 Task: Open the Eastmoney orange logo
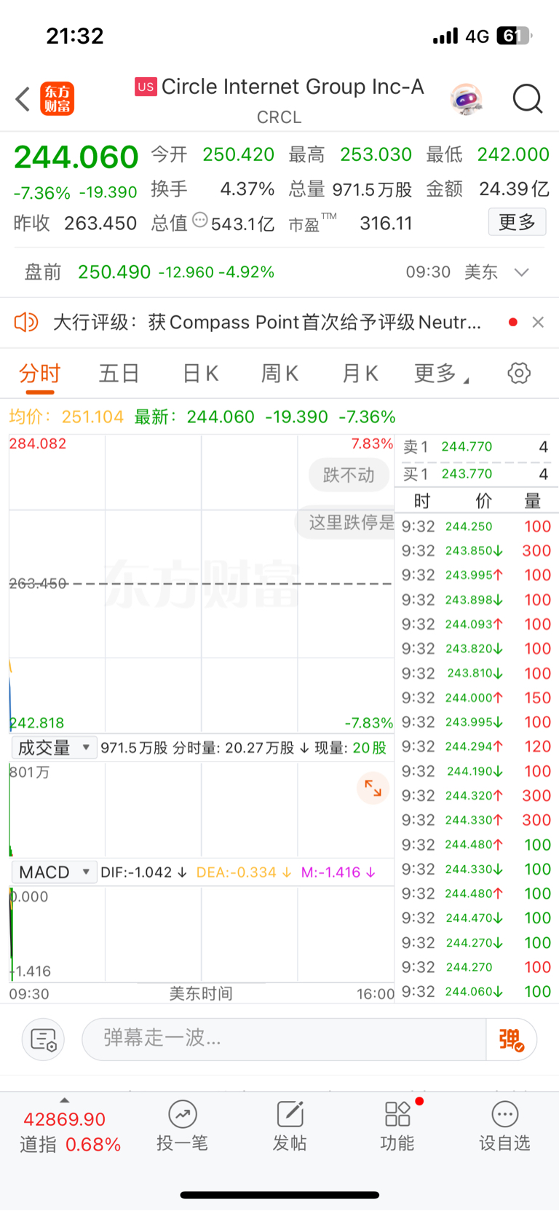[x=57, y=99]
